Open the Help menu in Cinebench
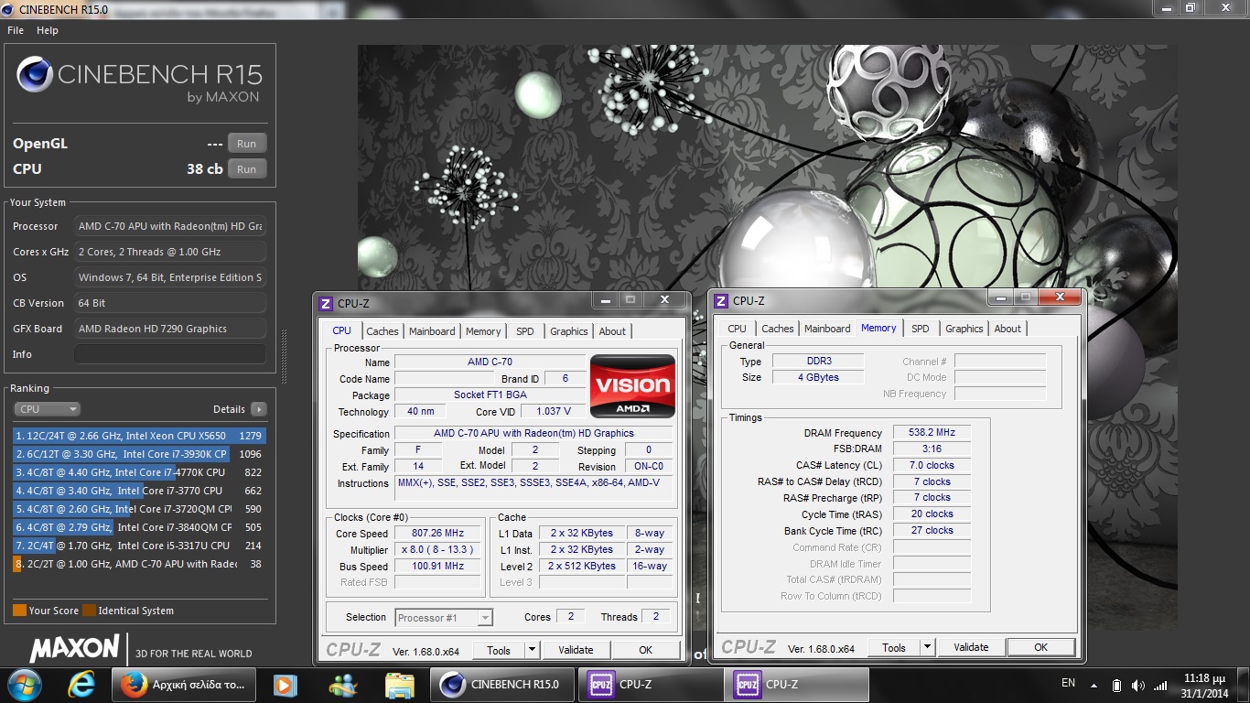Viewport: 1250px width, 703px height. (x=48, y=30)
